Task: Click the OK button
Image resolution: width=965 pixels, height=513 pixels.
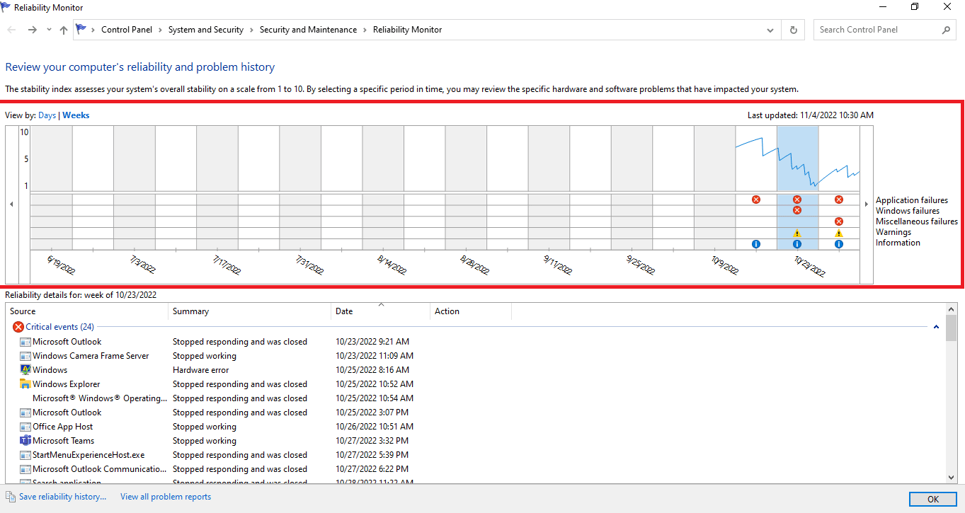Action: 932,499
